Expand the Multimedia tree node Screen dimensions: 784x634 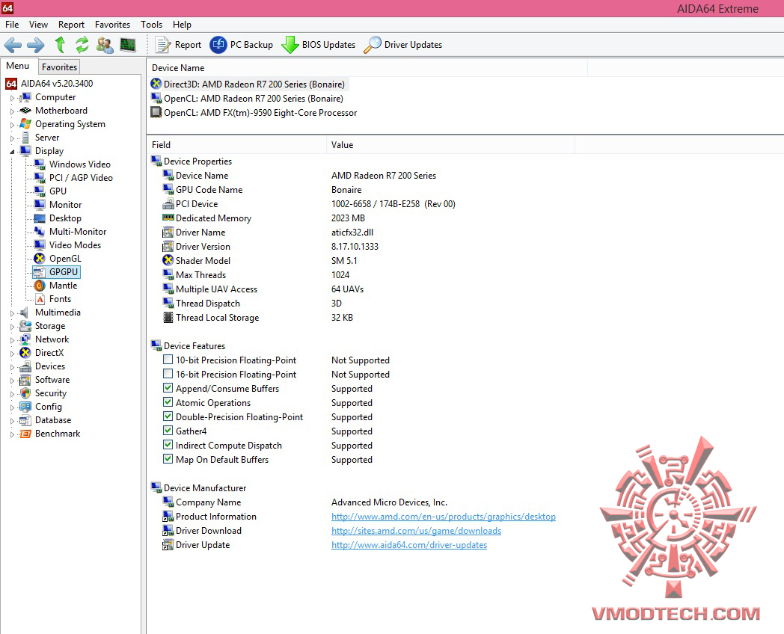point(13,313)
